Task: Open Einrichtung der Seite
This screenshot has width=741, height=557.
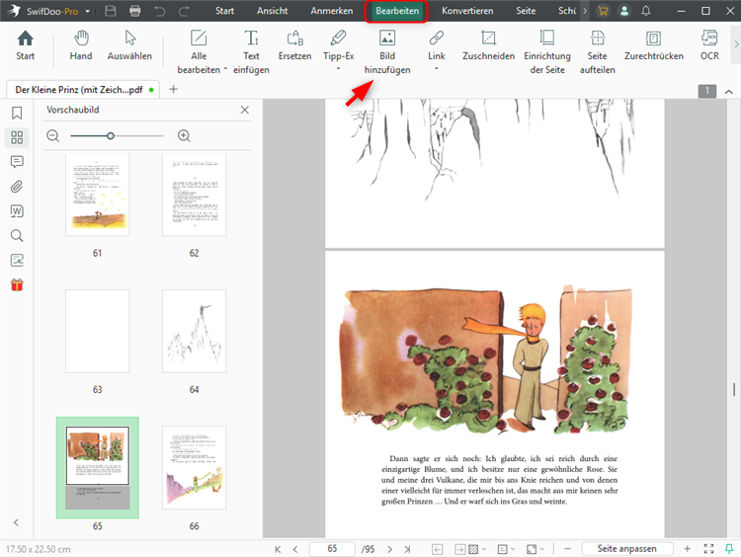Action: (547, 52)
